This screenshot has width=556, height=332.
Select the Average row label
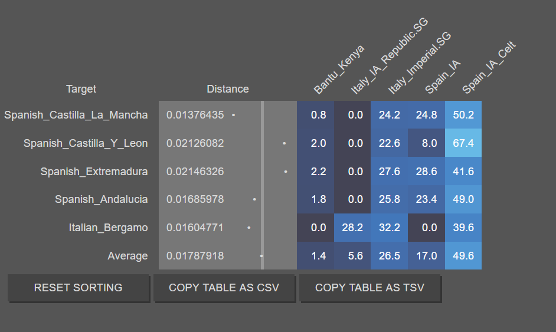tap(127, 256)
